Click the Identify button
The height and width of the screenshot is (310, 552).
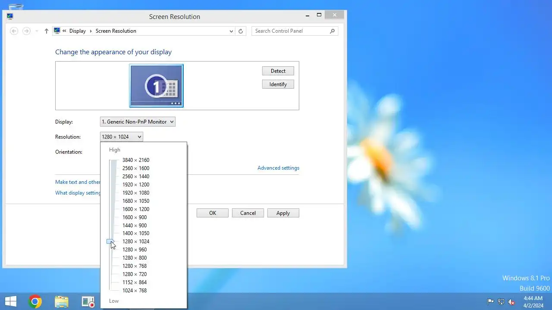point(278,84)
